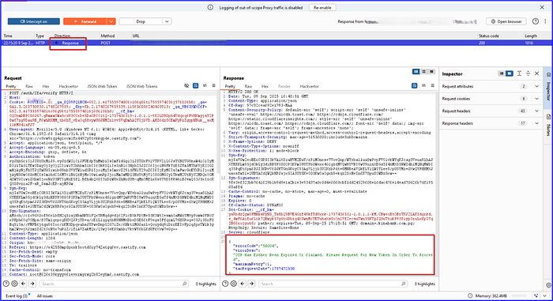Go to previous match in Request search
The width and height of the screenshot is (553, 301).
23,284
